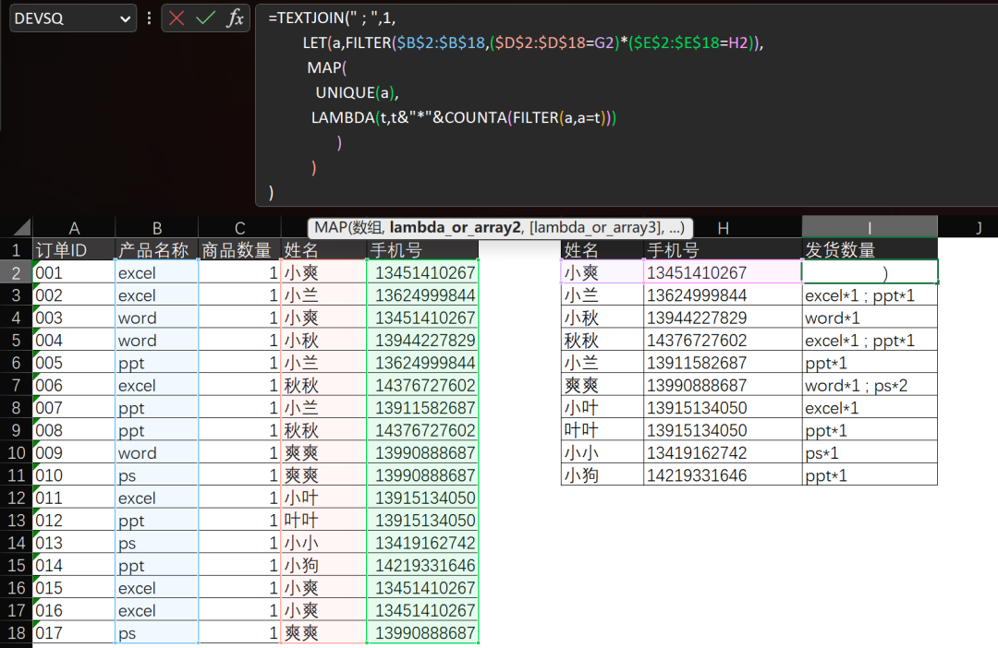Select row 10 header
The width and height of the screenshot is (998, 648).
(x=16, y=453)
